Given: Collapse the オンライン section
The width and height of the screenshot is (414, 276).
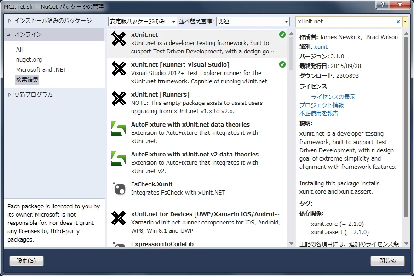Looking at the screenshot, I should (9, 34).
